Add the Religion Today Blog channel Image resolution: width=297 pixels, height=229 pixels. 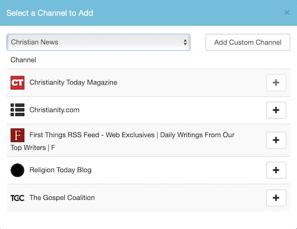(x=276, y=170)
